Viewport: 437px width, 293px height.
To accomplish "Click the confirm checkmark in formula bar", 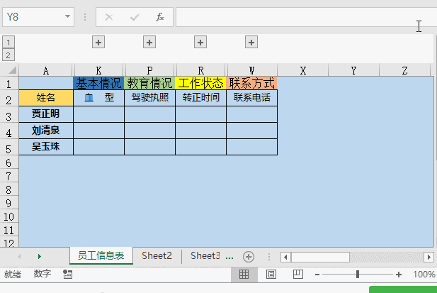I will (x=135, y=17).
